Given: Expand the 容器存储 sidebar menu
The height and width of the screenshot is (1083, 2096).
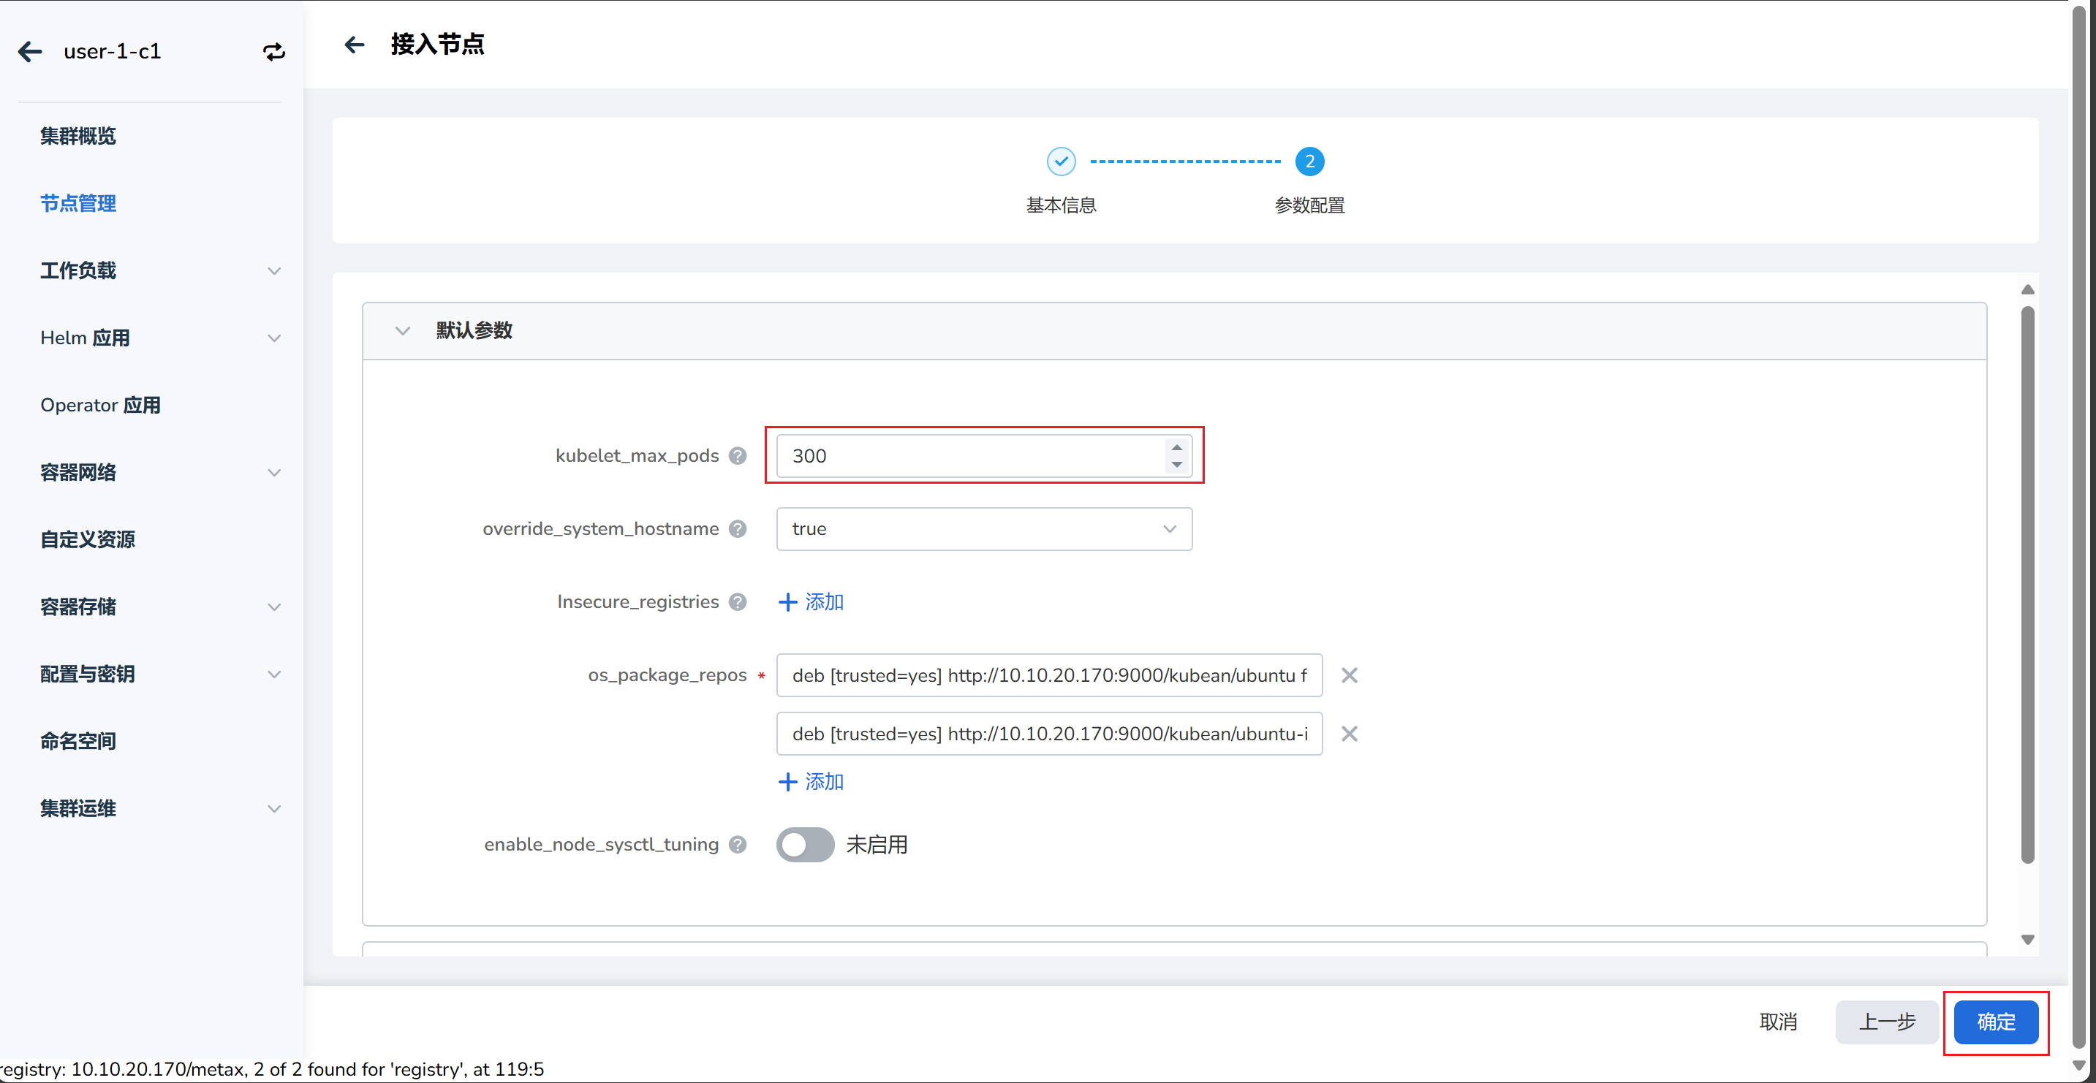Looking at the screenshot, I should [x=274, y=607].
